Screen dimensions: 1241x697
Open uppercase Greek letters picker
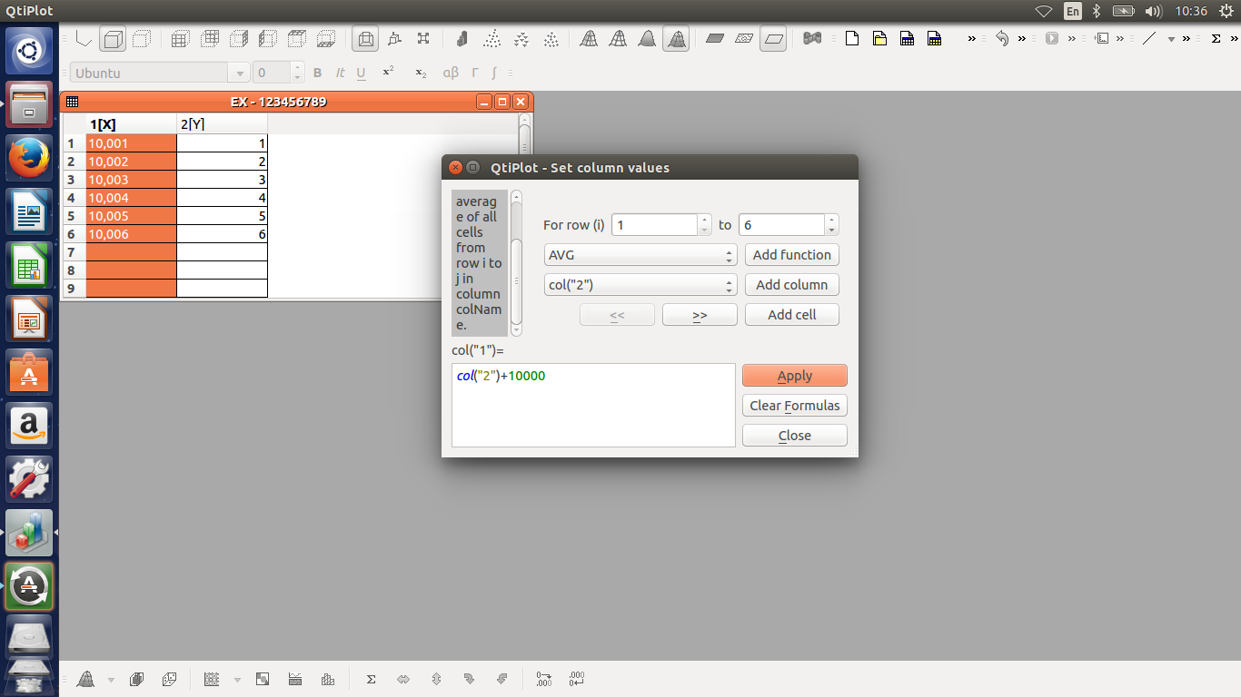pyautogui.click(x=474, y=73)
